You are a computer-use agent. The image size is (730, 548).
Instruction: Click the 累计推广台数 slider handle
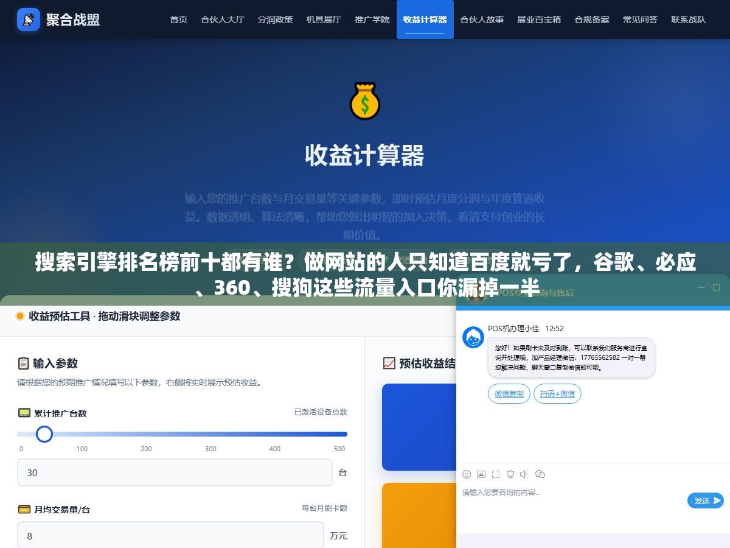(x=44, y=434)
